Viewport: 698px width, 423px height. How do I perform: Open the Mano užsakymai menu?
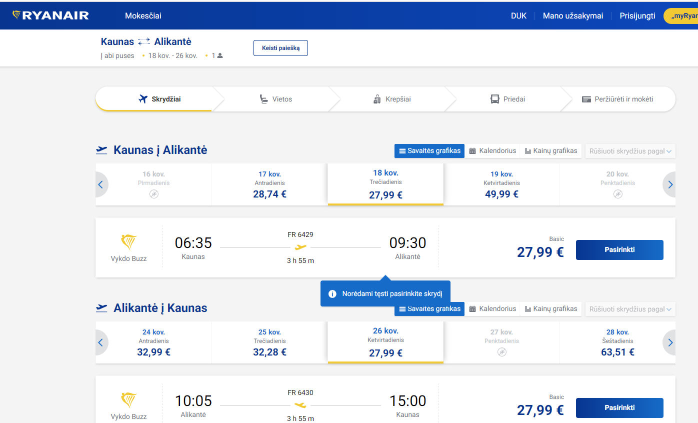point(573,15)
